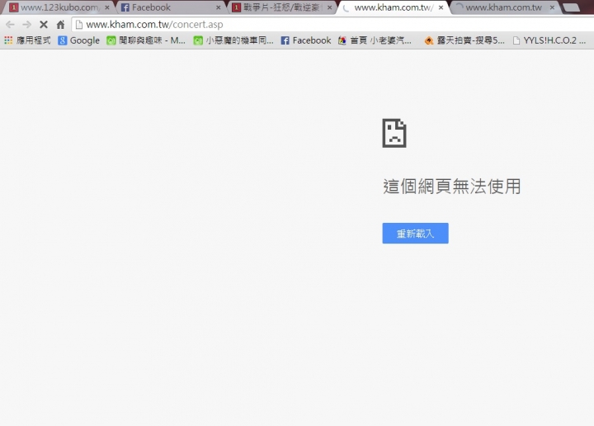Close the Facebook tab

pos(218,7)
